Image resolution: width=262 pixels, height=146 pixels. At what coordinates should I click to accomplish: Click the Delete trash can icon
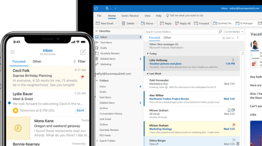click(123, 23)
